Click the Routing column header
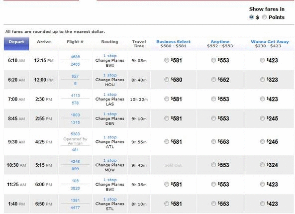295x214 pixels. pos(109,42)
